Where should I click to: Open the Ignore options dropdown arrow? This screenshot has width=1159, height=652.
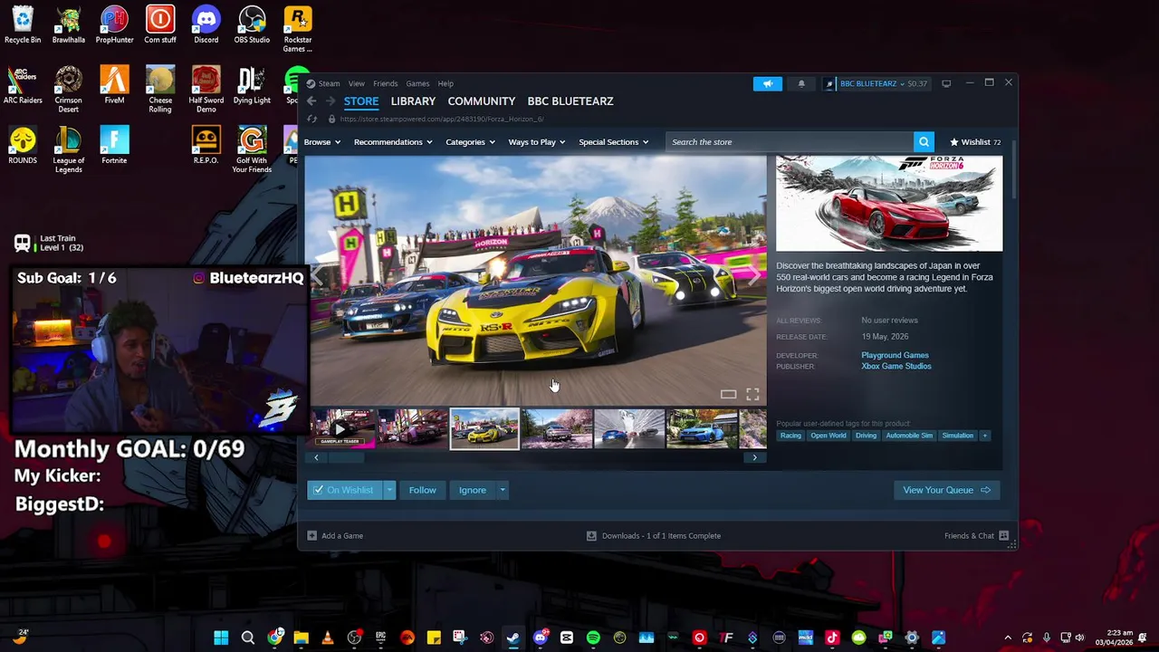[503, 490]
